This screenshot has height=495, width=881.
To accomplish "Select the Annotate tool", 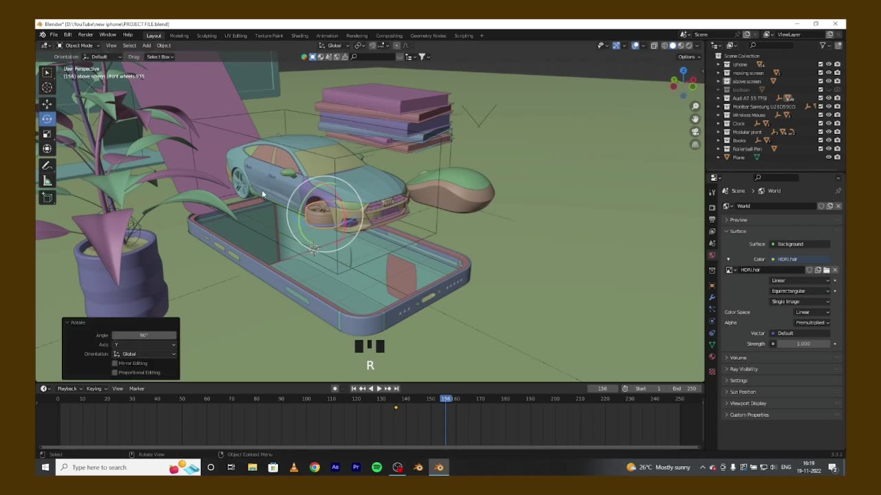I will pos(47,166).
